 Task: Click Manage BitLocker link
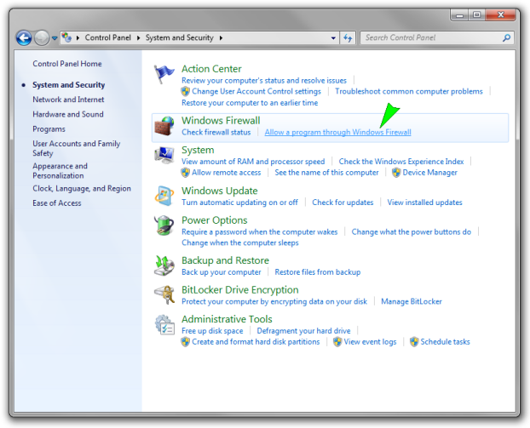click(412, 302)
